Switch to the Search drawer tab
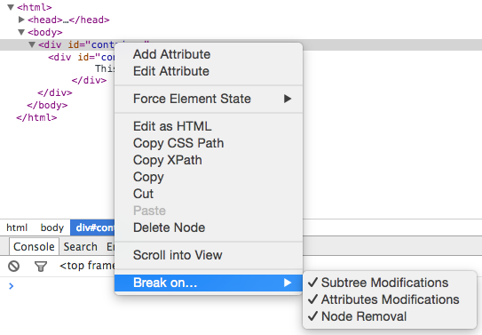 coord(80,247)
